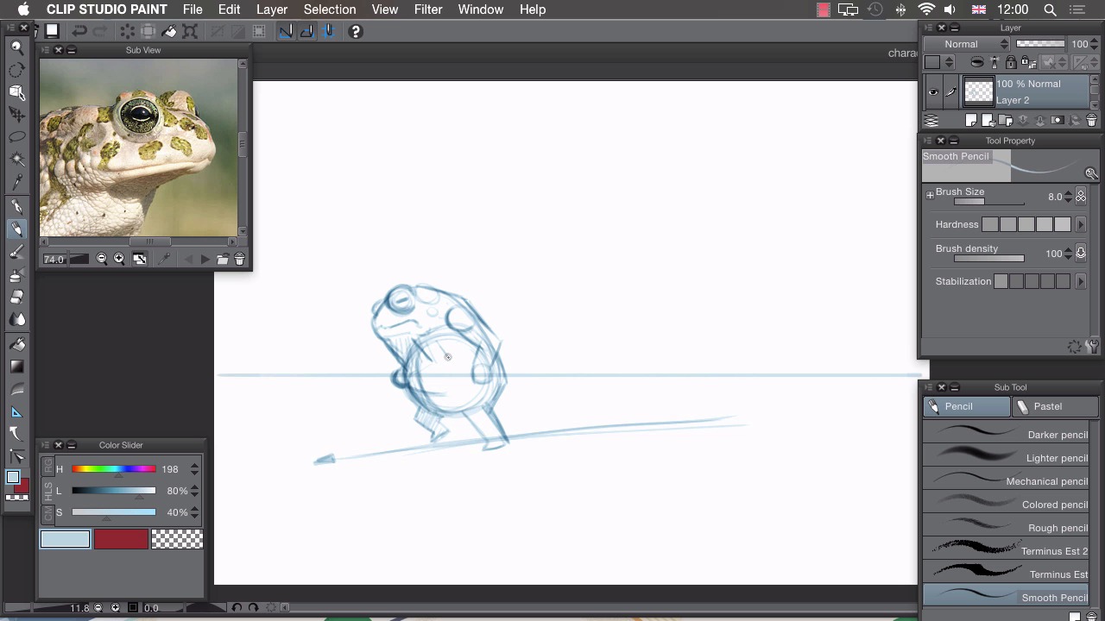
Task: Switch to the Pastel sub tool tab
Action: point(1048,406)
